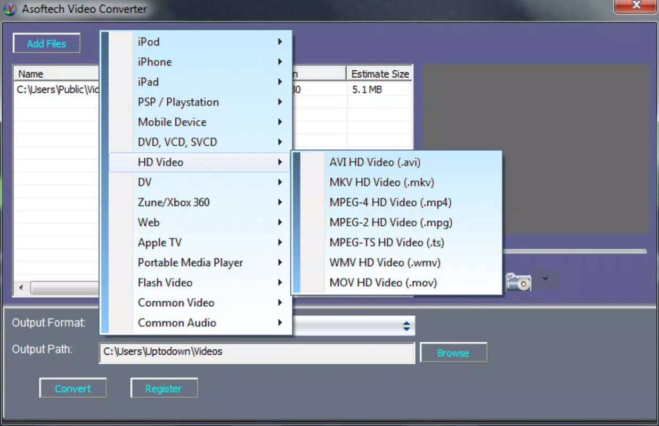Open the Zune/Xbox 360 submenu

pyautogui.click(x=199, y=202)
